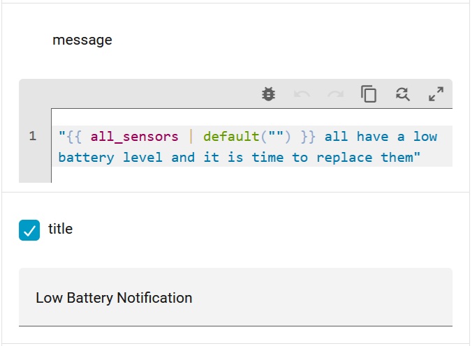Redo the editor change
472x346 pixels.
point(335,94)
